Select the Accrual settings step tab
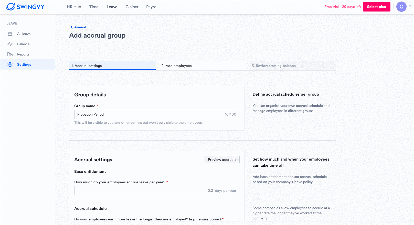 (x=112, y=66)
